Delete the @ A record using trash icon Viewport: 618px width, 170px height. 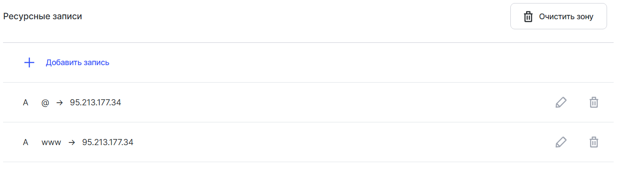tap(593, 103)
